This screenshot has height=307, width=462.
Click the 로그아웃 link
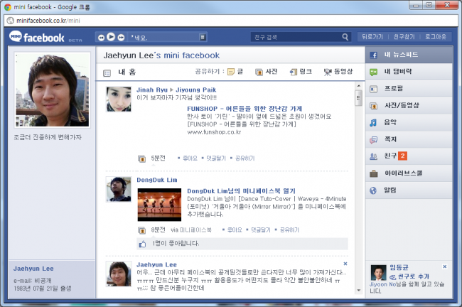tap(436, 37)
